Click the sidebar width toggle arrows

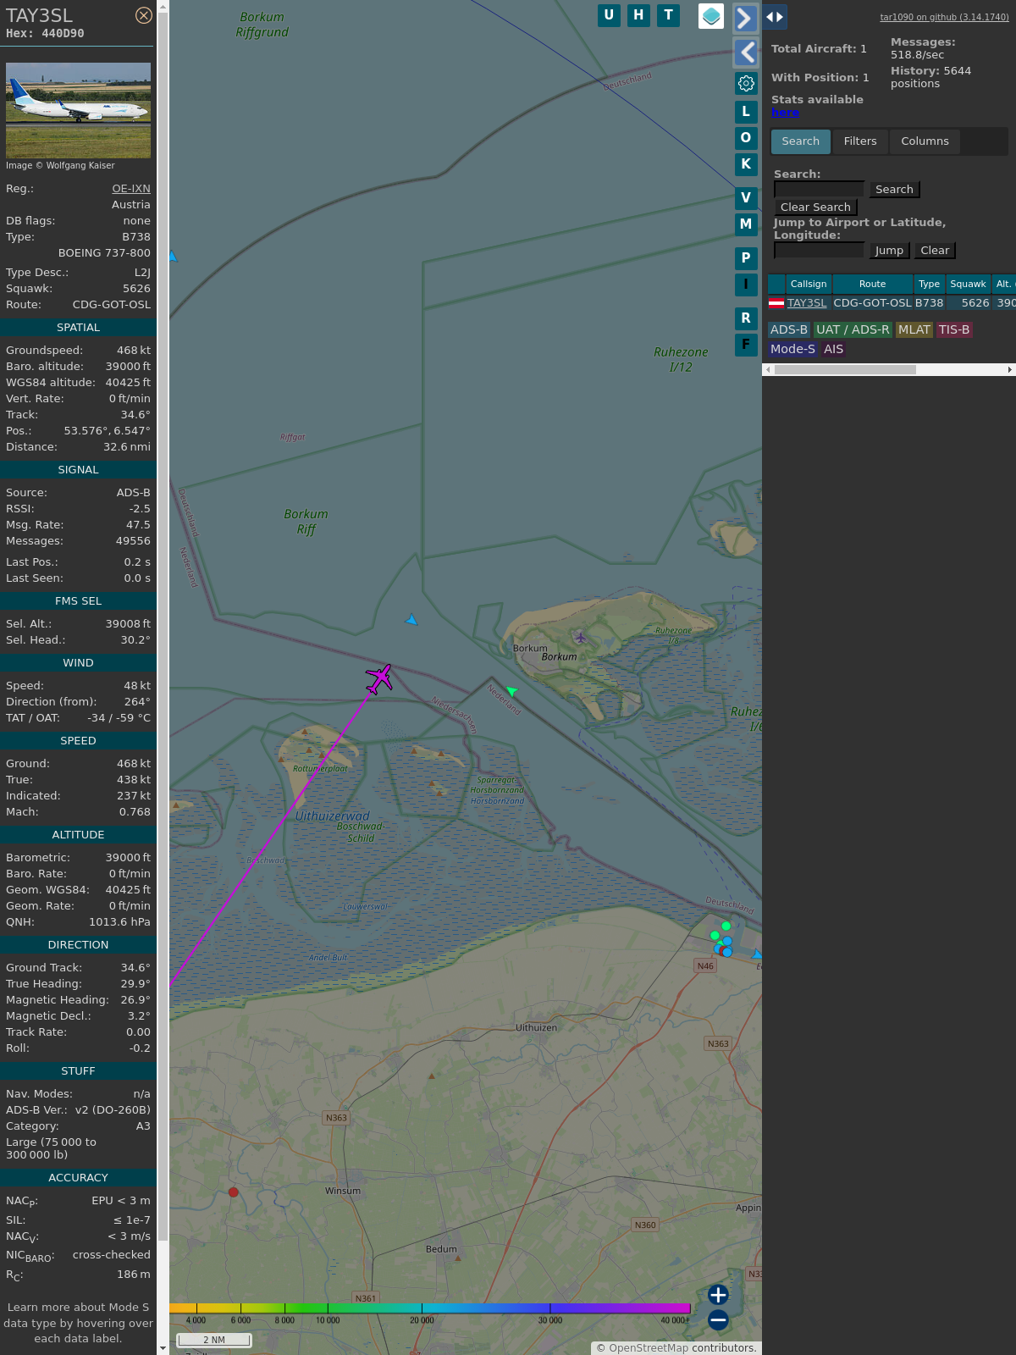click(x=775, y=17)
